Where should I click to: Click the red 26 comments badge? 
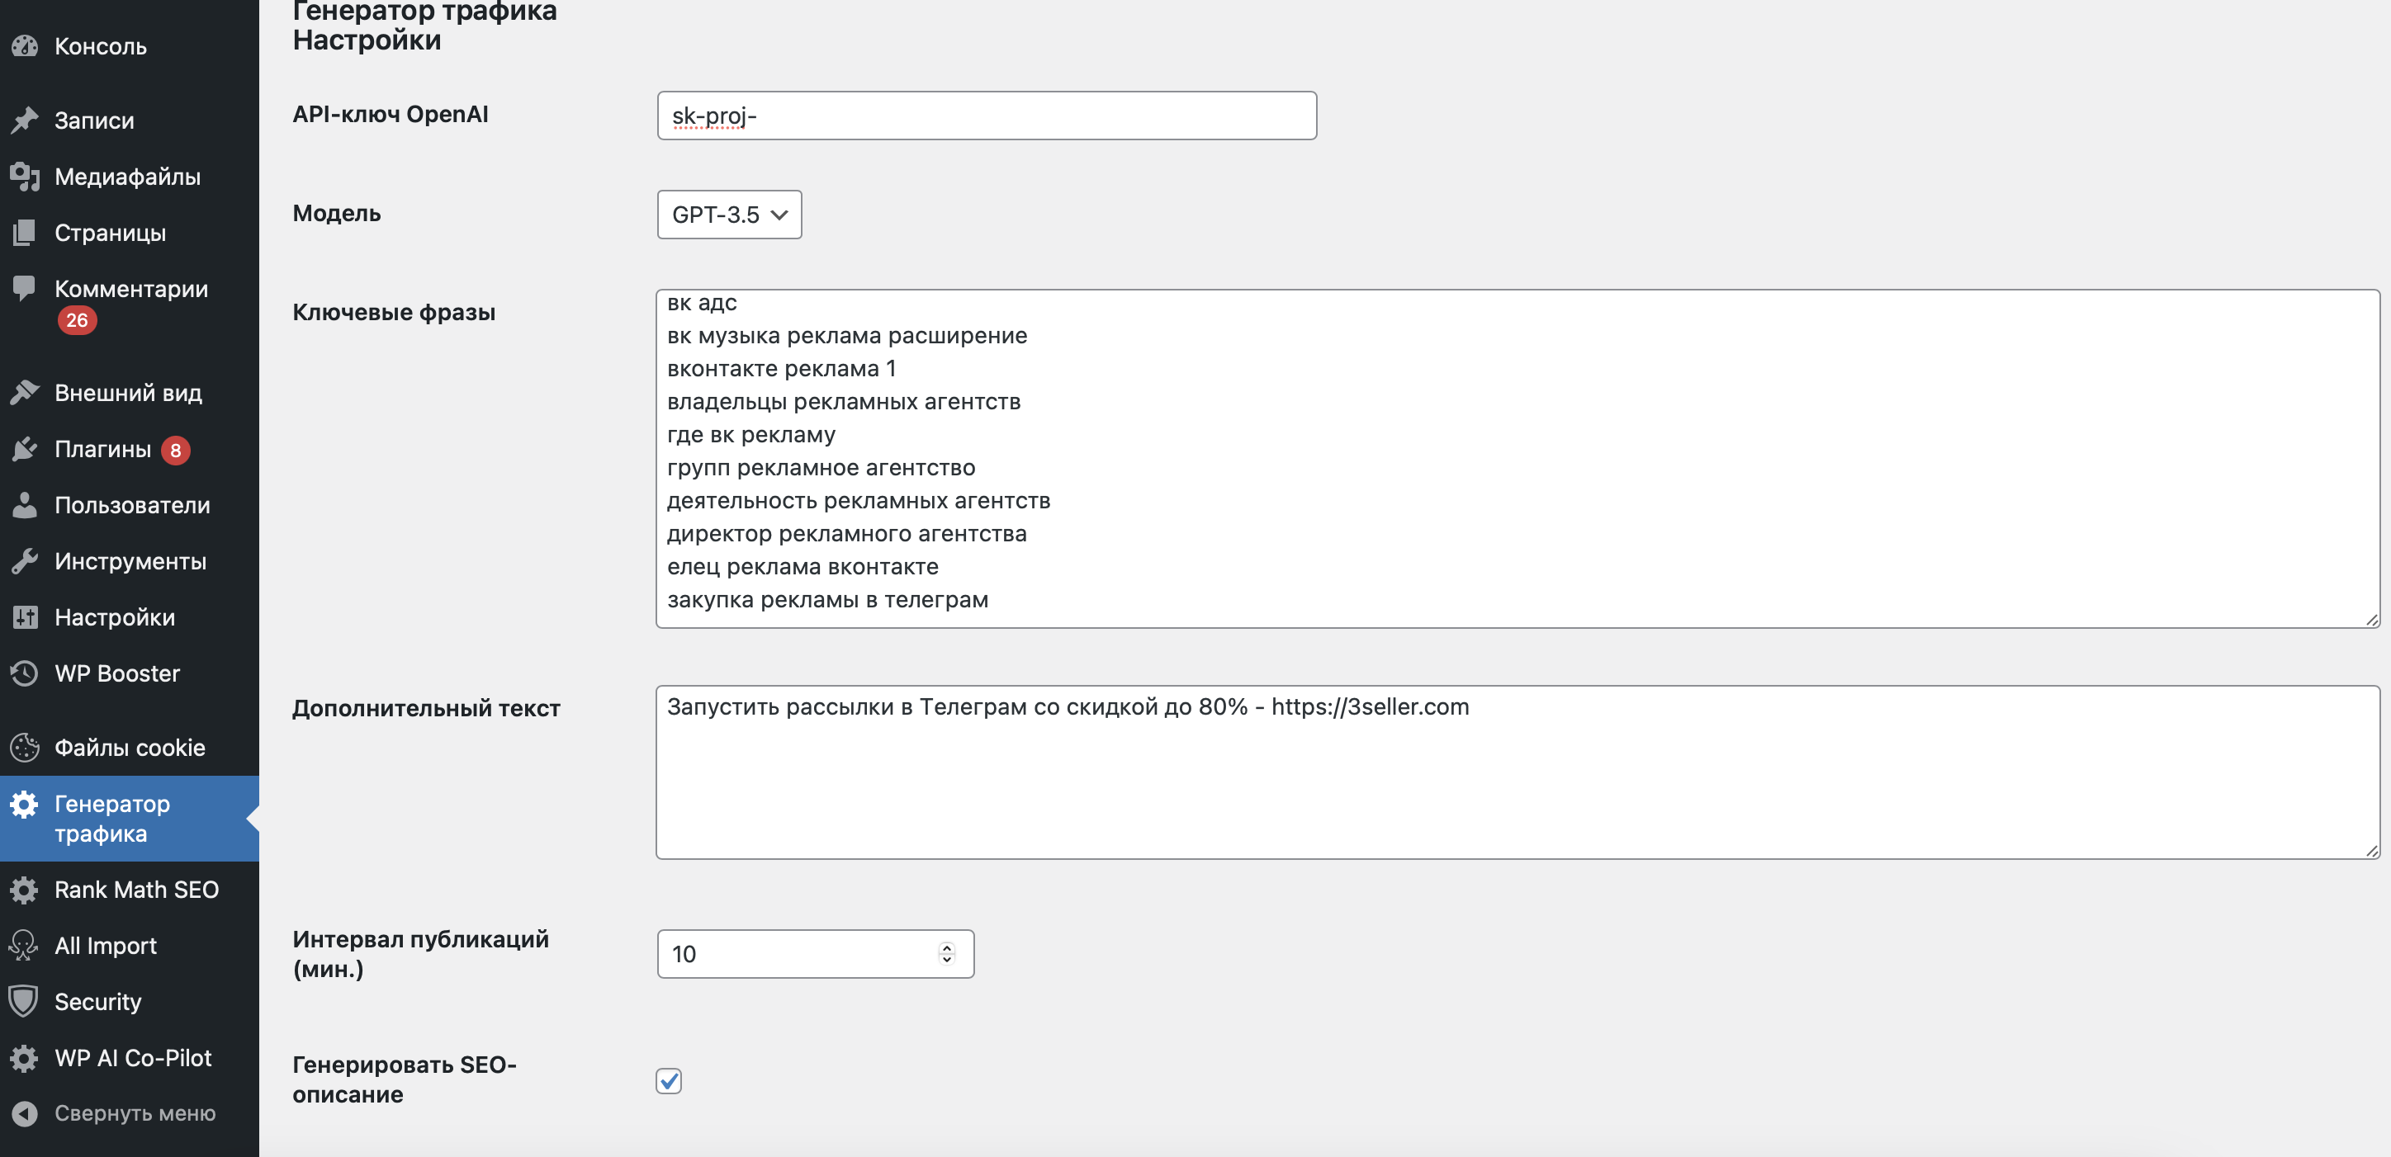[x=77, y=320]
